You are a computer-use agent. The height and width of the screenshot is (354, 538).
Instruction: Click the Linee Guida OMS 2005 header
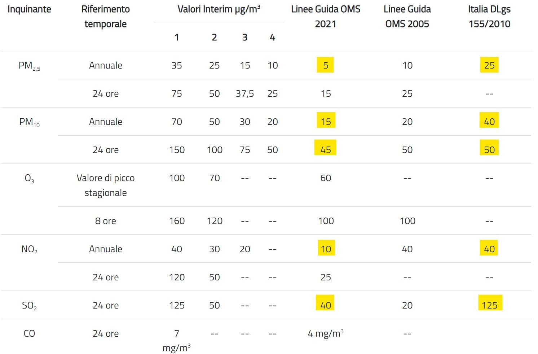(x=407, y=17)
